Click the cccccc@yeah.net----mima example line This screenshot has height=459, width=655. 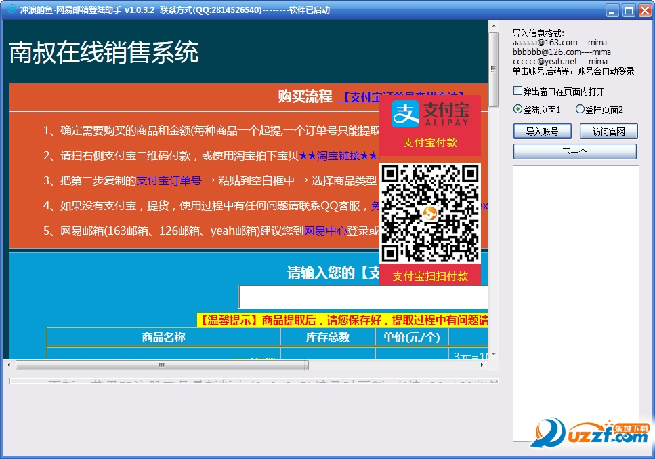pos(560,62)
